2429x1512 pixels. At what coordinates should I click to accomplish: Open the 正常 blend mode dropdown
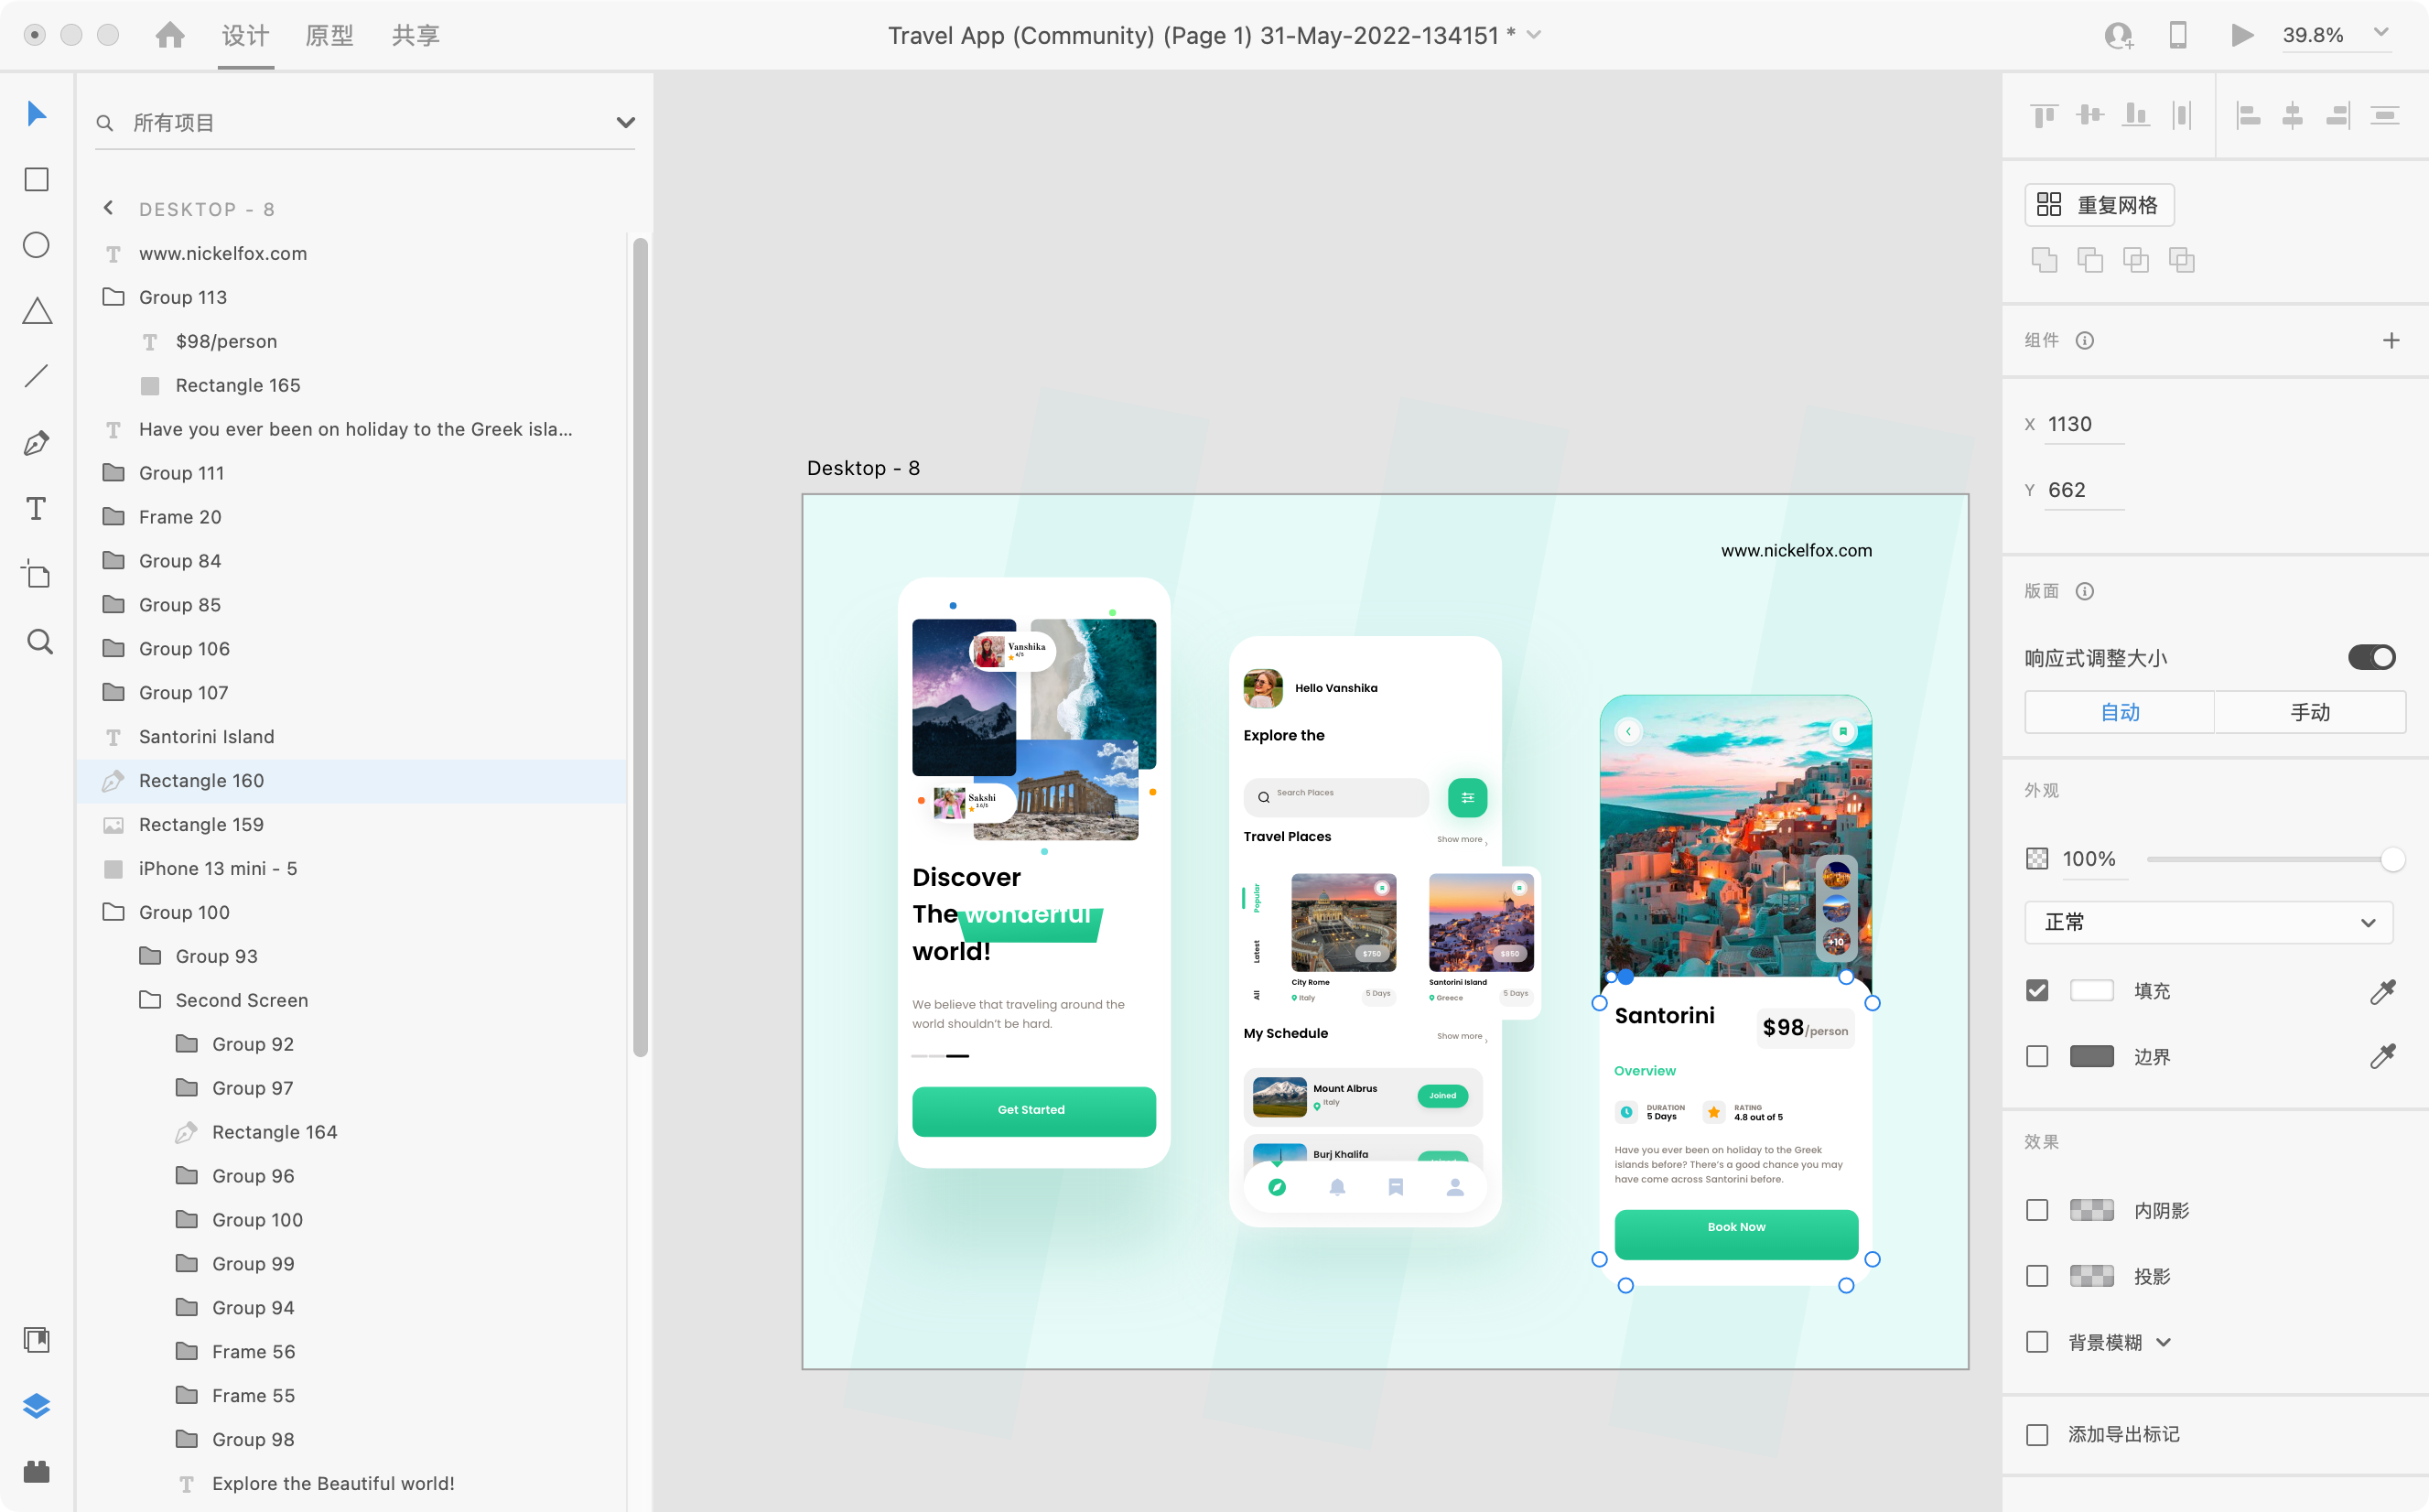[x=2208, y=922]
